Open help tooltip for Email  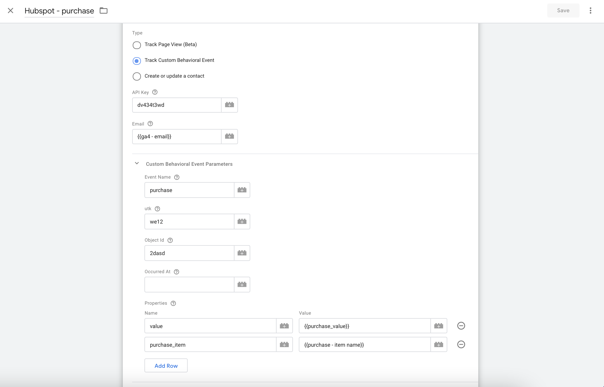pyautogui.click(x=150, y=124)
